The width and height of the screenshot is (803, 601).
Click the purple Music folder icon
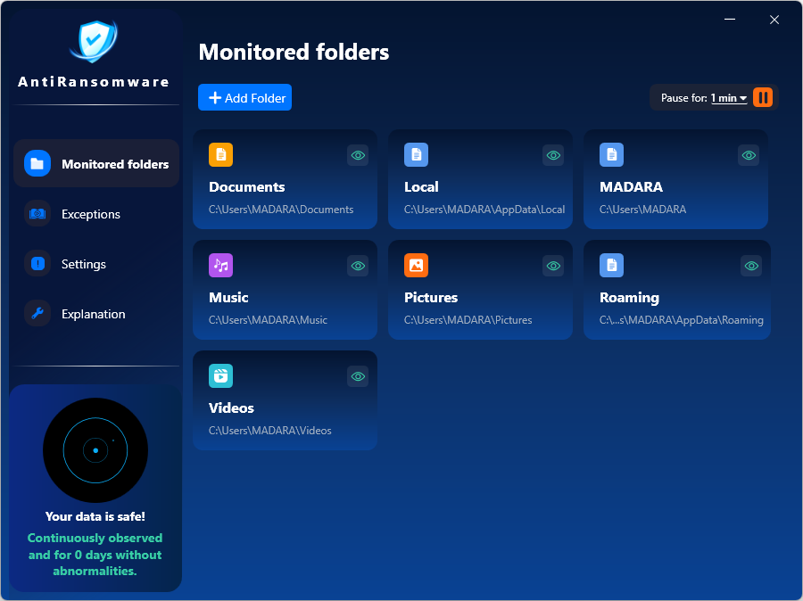(x=220, y=265)
